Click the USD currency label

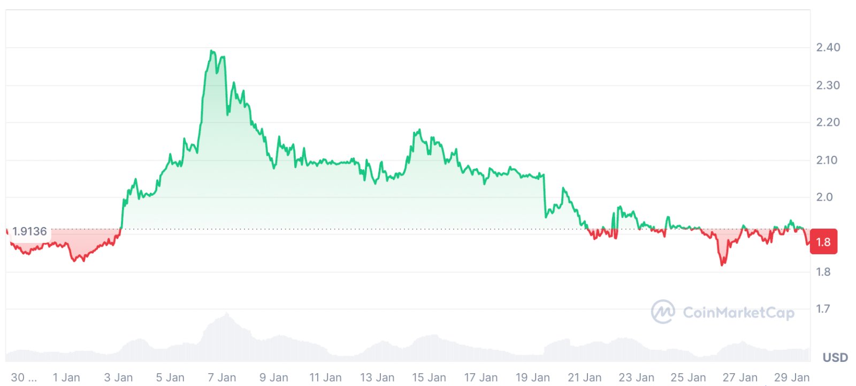(x=835, y=357)
